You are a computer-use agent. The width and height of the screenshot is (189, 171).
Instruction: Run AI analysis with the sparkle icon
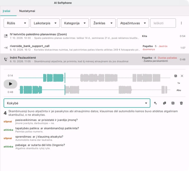click(x=155, y=103)
